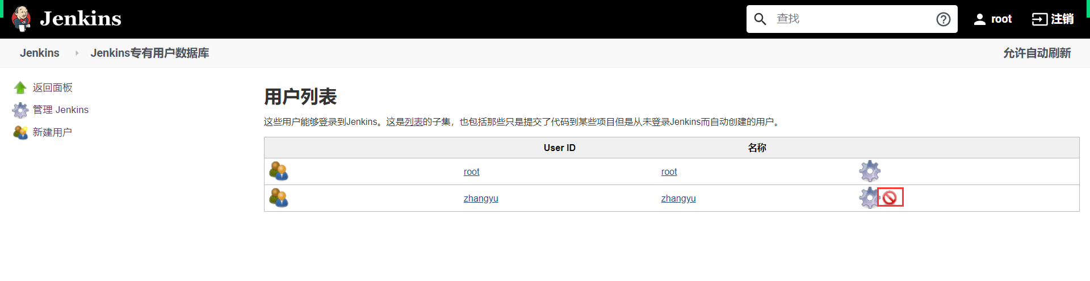Open root User ID link
This screenshot has width=1090, height=281.
[x=472, y=171]
